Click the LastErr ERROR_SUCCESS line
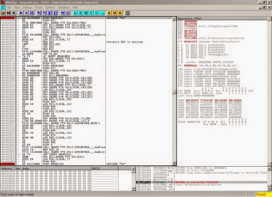Viewport: 272px width, 197px height. point(210,62)
